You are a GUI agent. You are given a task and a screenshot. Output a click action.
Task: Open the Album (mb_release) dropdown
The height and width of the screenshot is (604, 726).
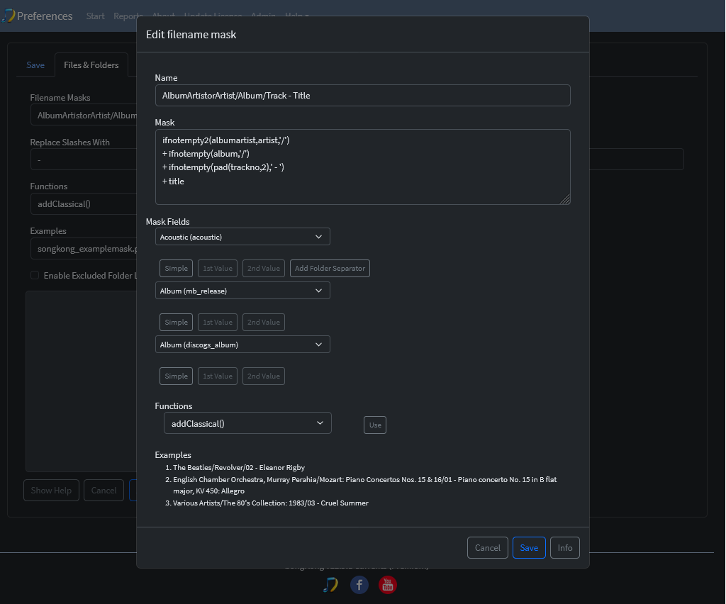pyautogui.click(x=242, y=291)
